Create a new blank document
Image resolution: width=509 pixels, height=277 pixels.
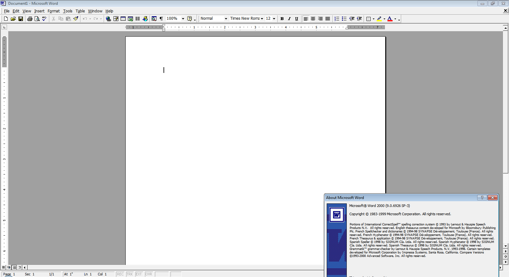(6, 19)
